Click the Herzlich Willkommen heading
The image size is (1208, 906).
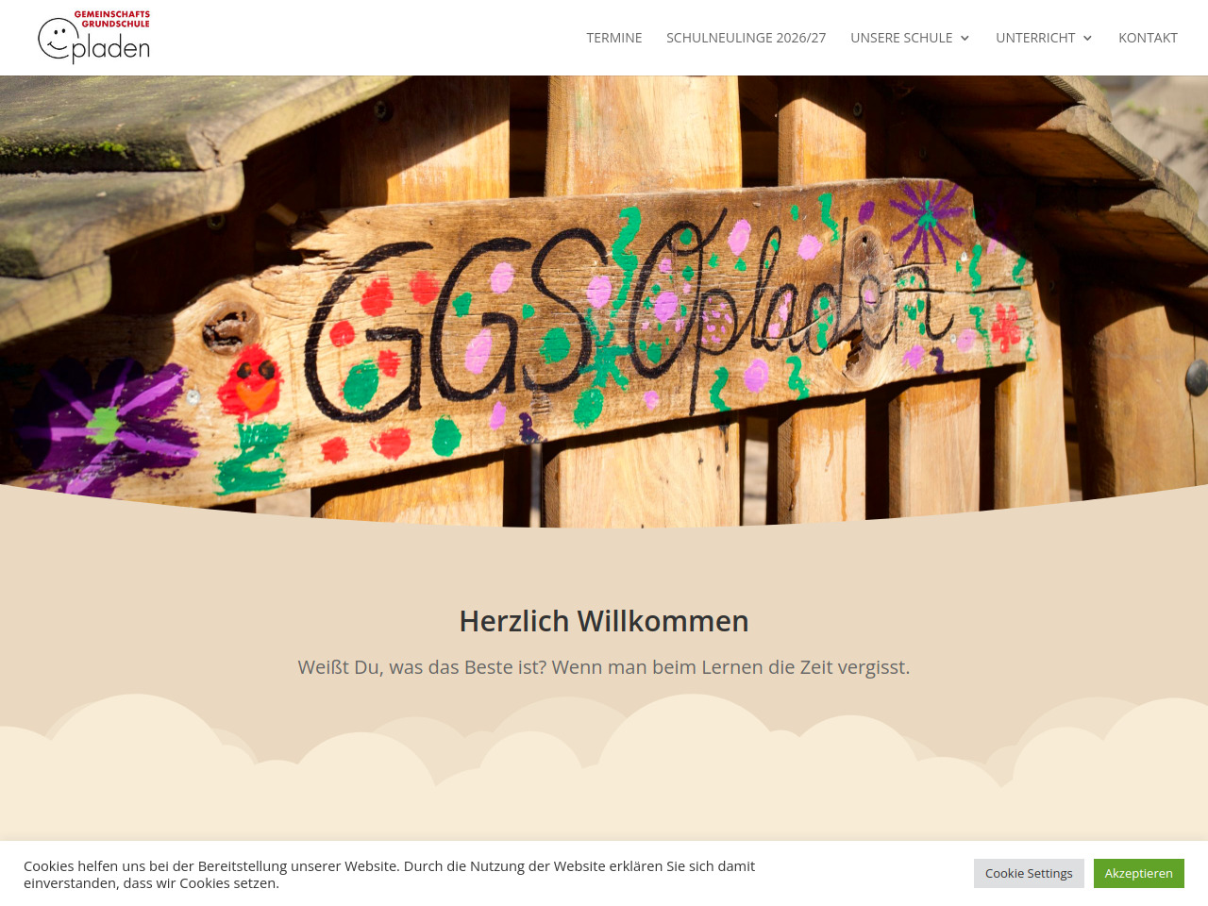pyautogui.click(x=604, y=621)
